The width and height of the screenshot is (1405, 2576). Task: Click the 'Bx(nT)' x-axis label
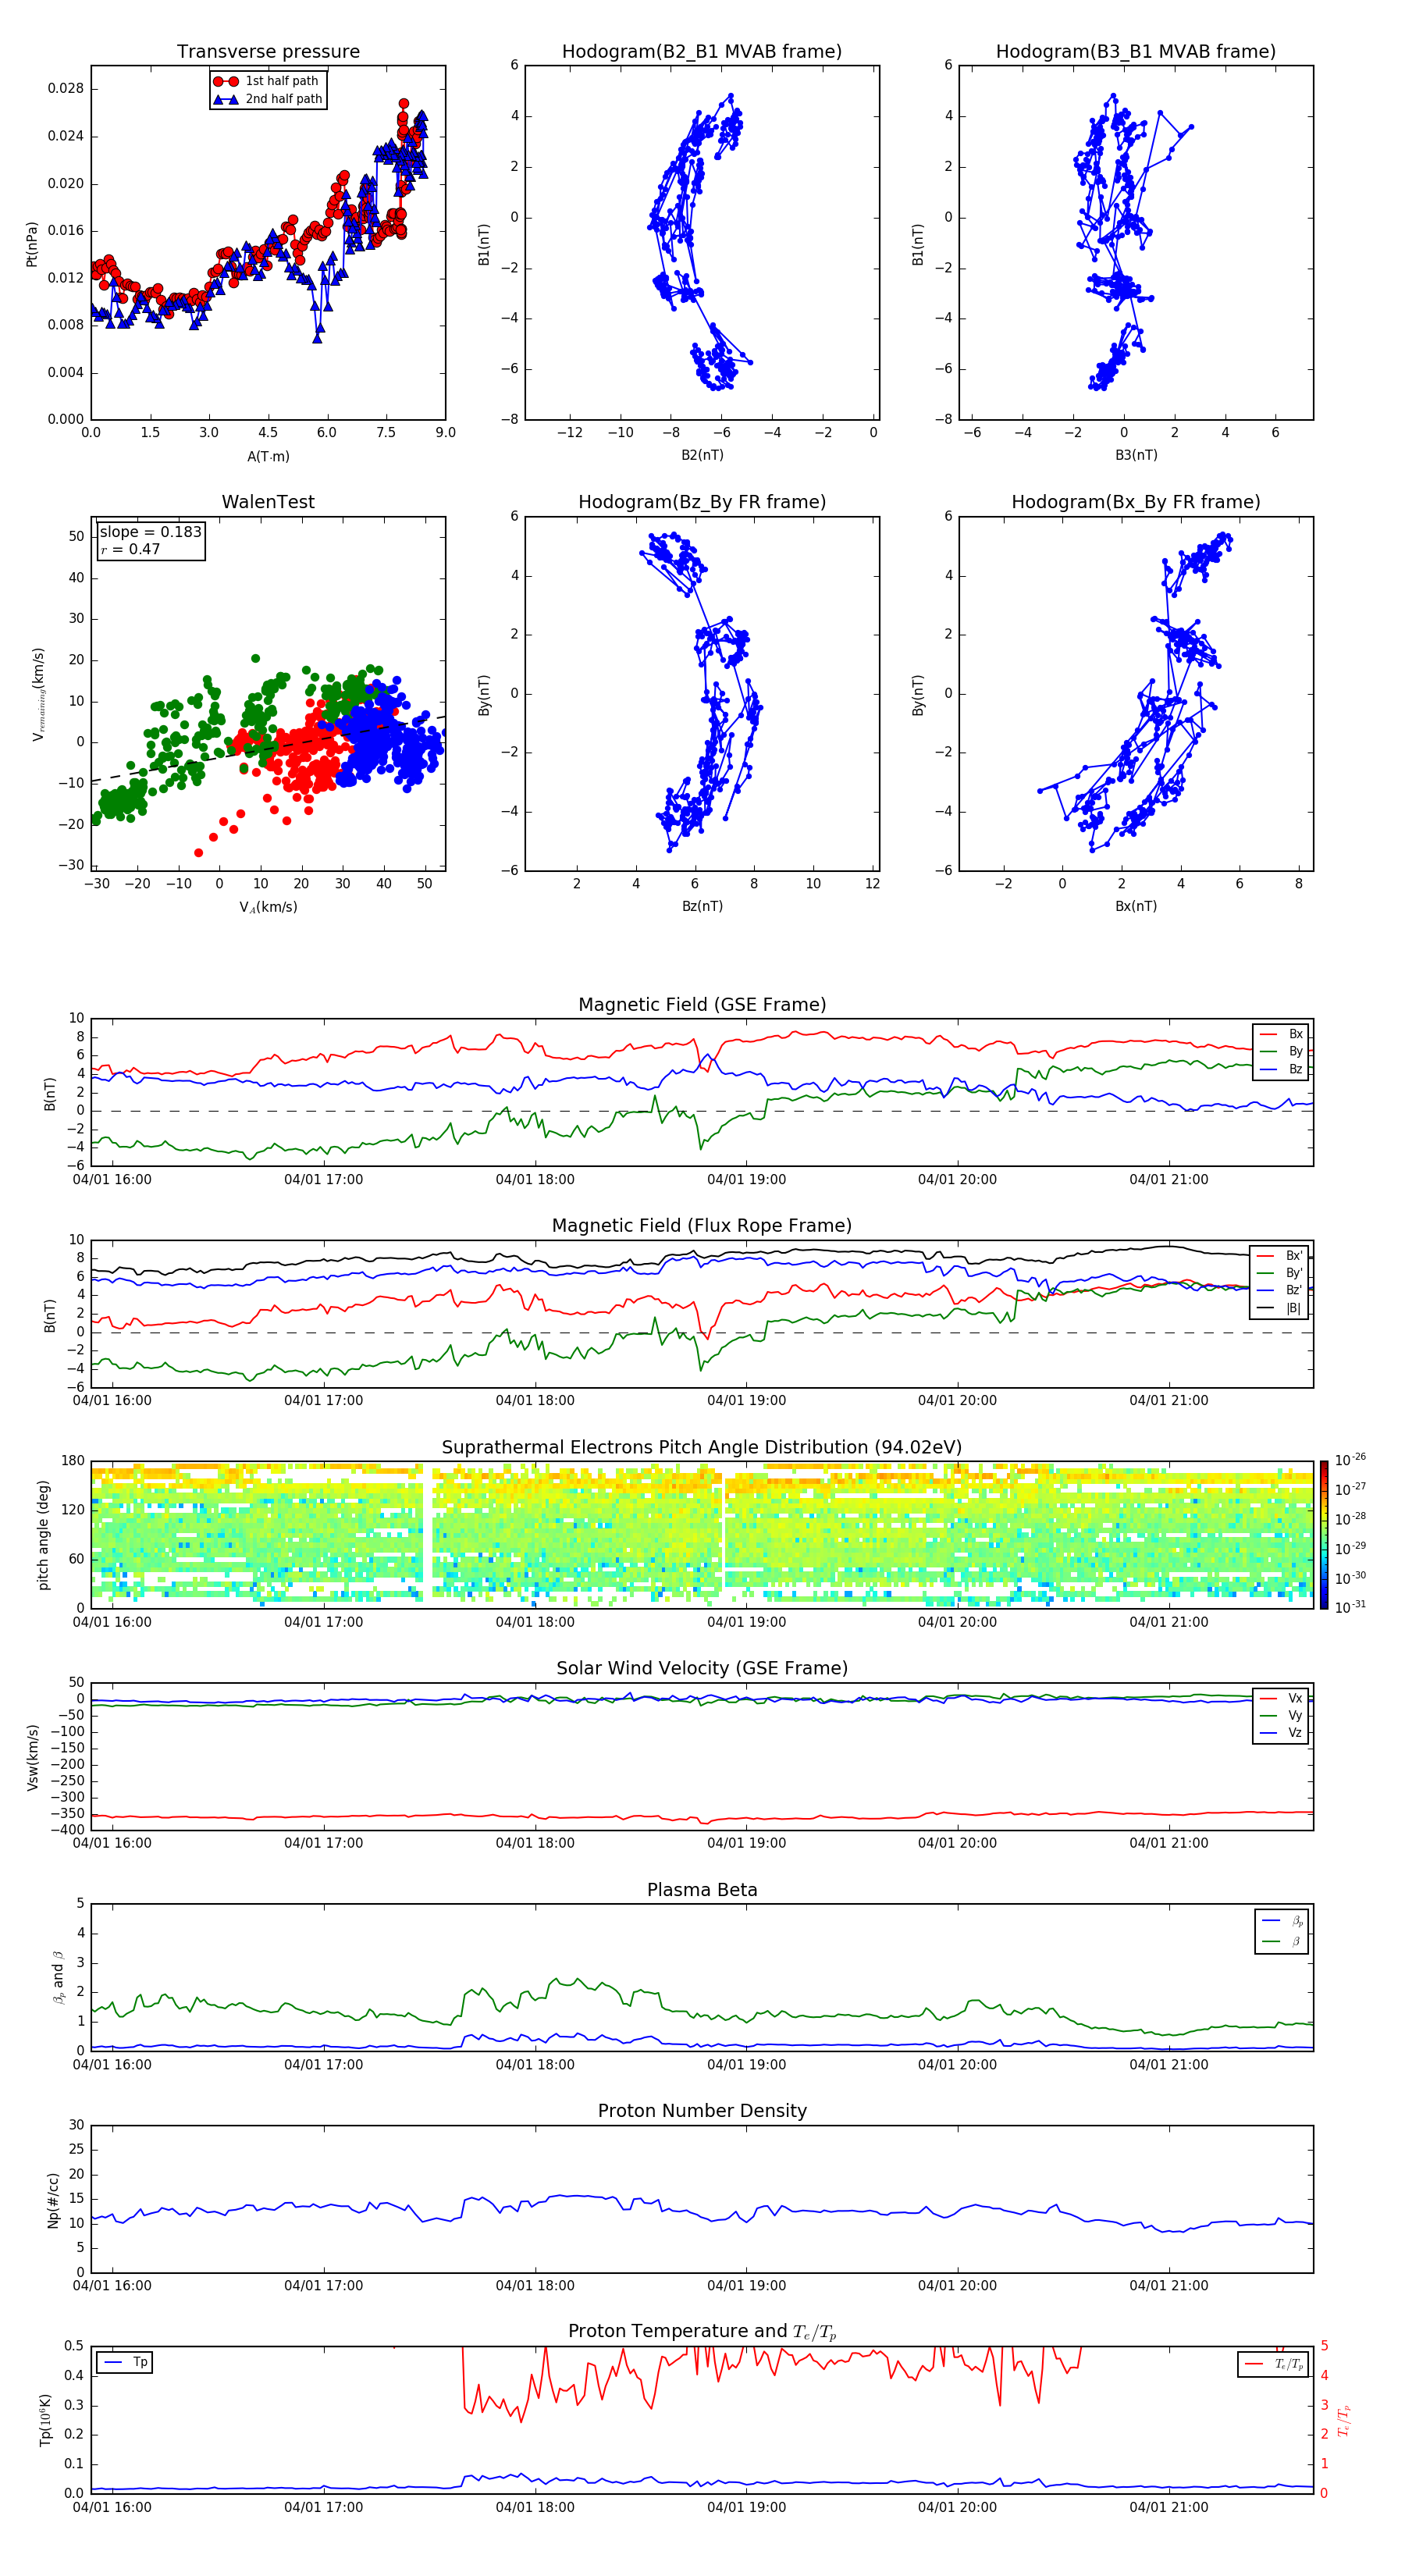tap(1136, 906)
